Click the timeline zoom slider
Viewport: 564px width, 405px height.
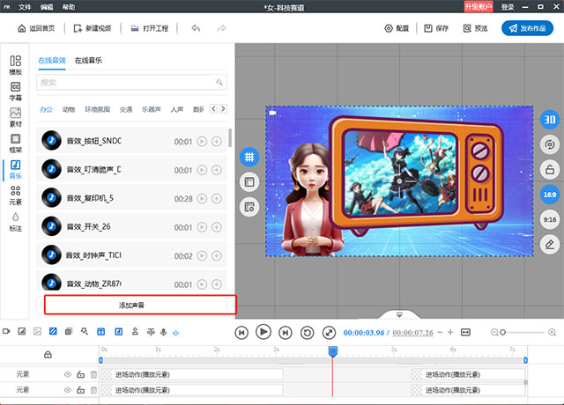click(x=520, y=332)
